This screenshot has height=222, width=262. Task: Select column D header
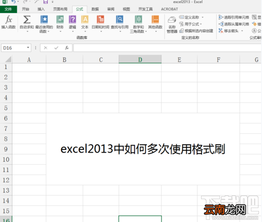140,59
